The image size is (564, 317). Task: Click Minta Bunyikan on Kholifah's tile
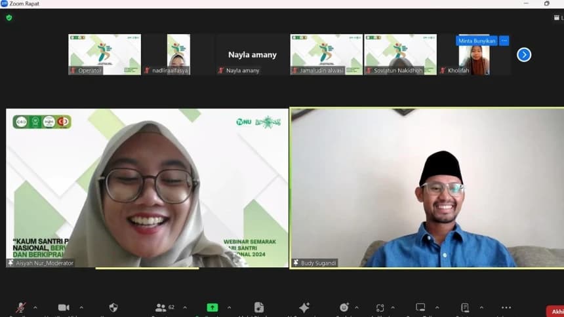477,41
